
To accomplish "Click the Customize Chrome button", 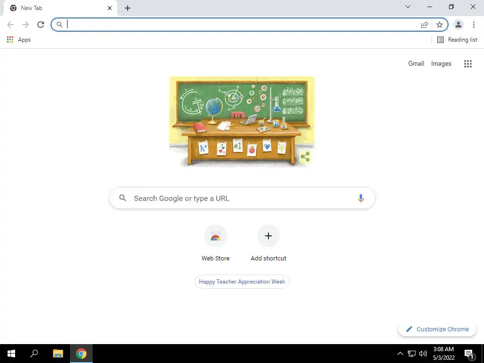I will point(437,329).
